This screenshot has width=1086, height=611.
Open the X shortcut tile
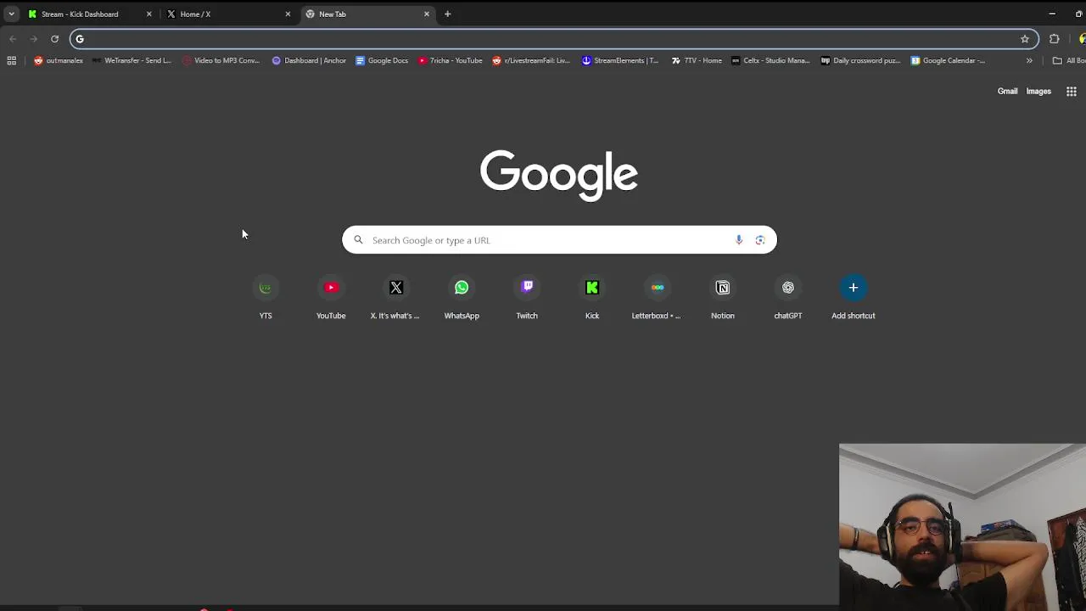pyautogui.click(x=395, y=297)
